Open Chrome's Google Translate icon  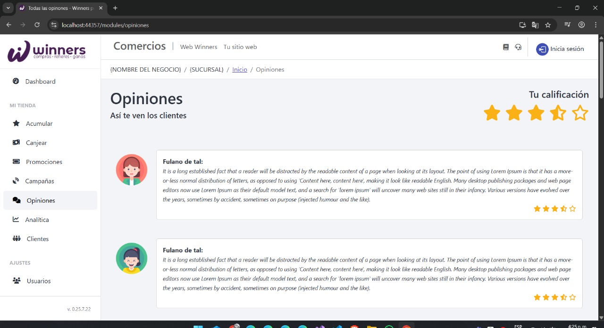(535, 25)
